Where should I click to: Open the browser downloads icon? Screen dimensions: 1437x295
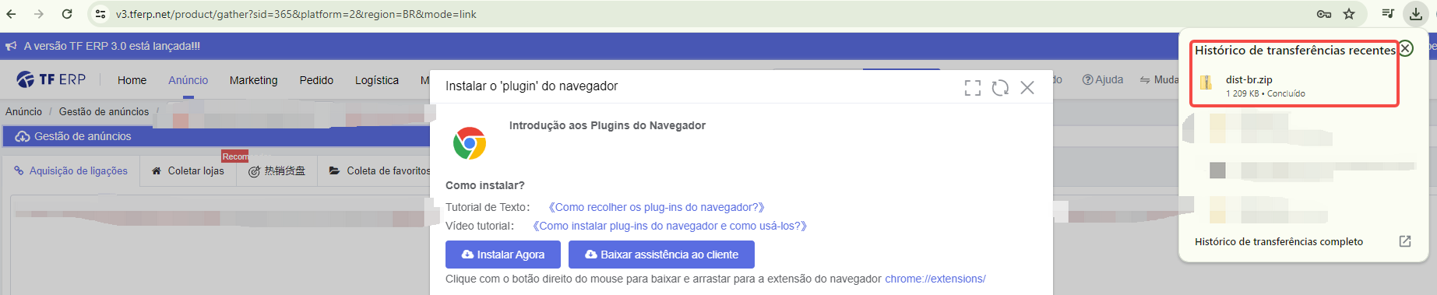click(1416, 14)
